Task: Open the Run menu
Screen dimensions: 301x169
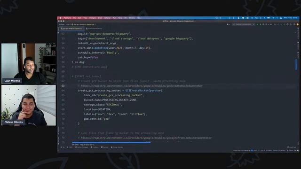Action: pos(114,18)
